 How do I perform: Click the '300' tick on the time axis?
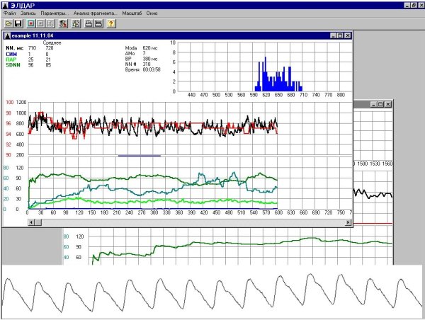(154, 212)
